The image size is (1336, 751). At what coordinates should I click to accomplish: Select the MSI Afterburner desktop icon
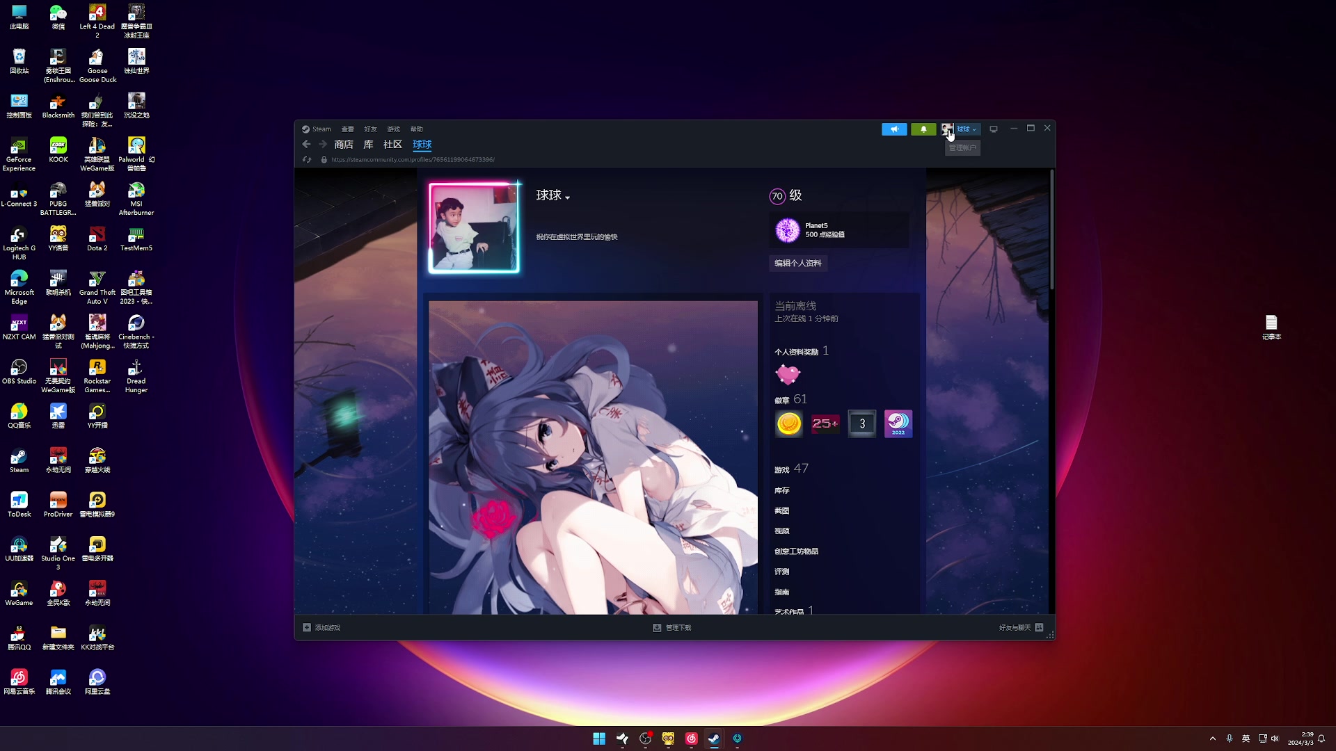click(x=136, y=199)
